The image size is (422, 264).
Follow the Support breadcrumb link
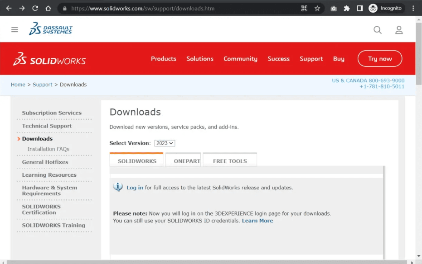43,85
